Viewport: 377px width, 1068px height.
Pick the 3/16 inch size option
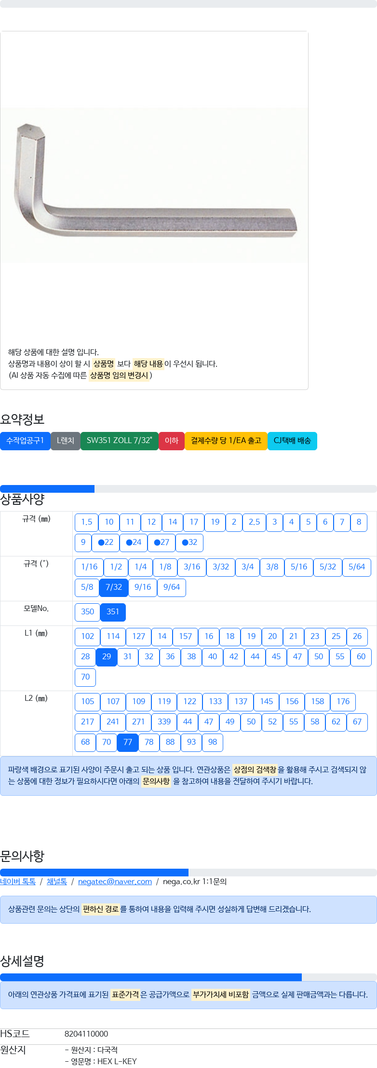[192, 567]
